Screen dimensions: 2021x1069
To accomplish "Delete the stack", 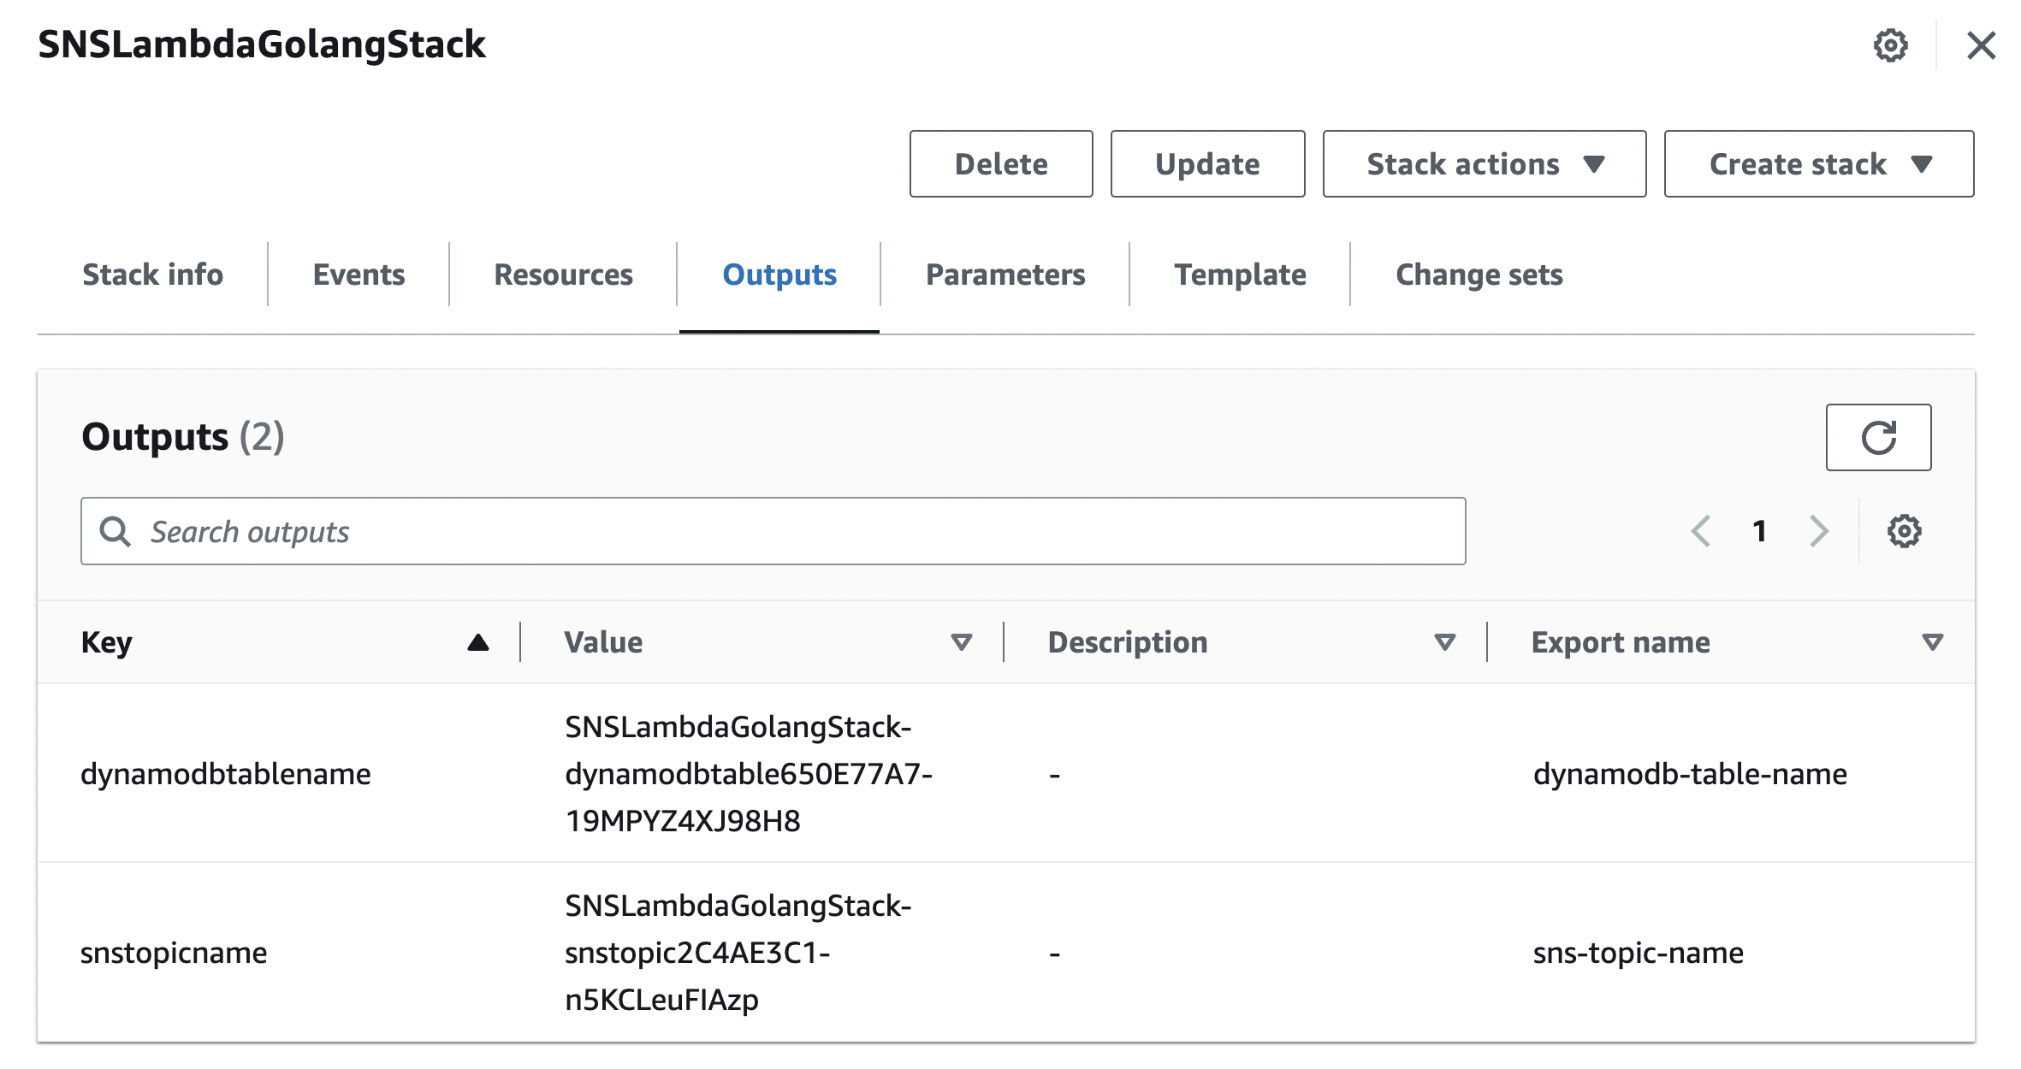I will (1001, 164).
